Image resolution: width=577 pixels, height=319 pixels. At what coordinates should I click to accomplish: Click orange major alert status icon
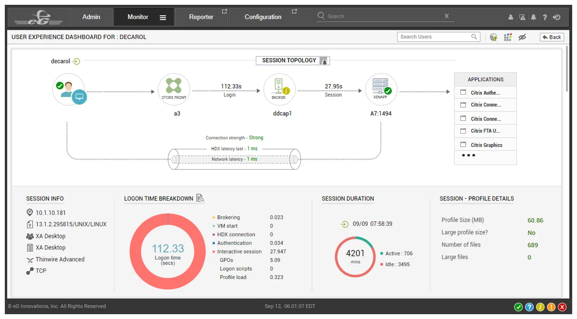(x=551, y=307)
